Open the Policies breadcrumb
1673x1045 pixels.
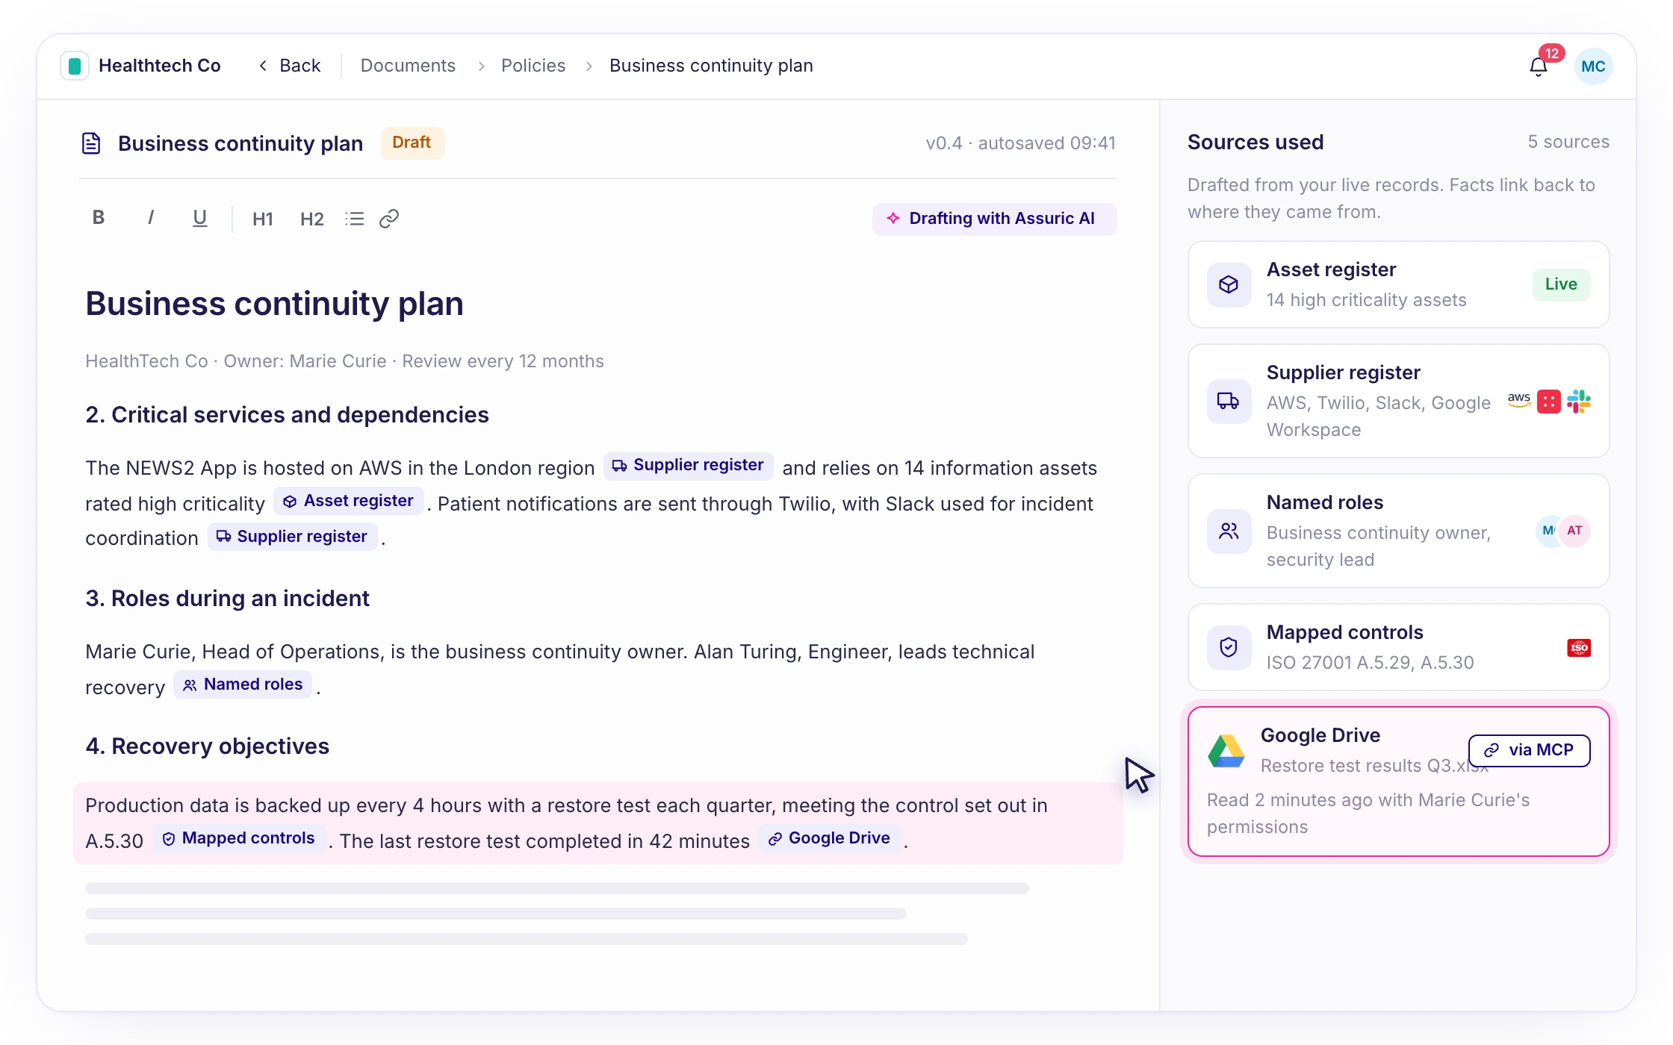click(x=533, y=66)
